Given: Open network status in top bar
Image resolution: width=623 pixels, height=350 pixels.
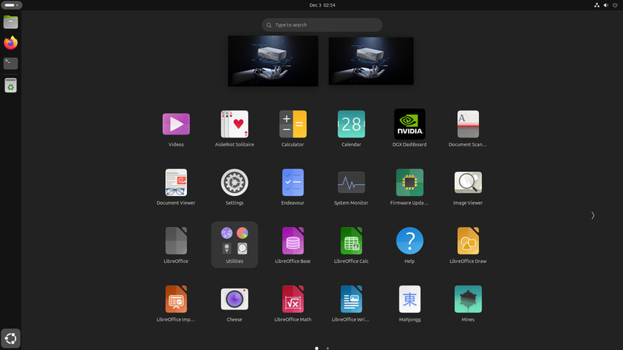Looking at the screenshot, I should pyautogui.click(x=597, y=5).
